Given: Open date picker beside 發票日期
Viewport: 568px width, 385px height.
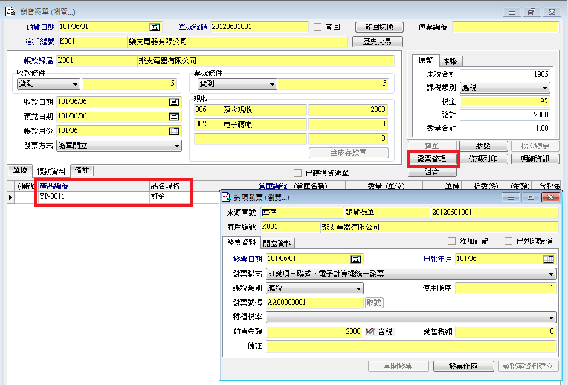Looking at the screenshot, I should [356, 259].
